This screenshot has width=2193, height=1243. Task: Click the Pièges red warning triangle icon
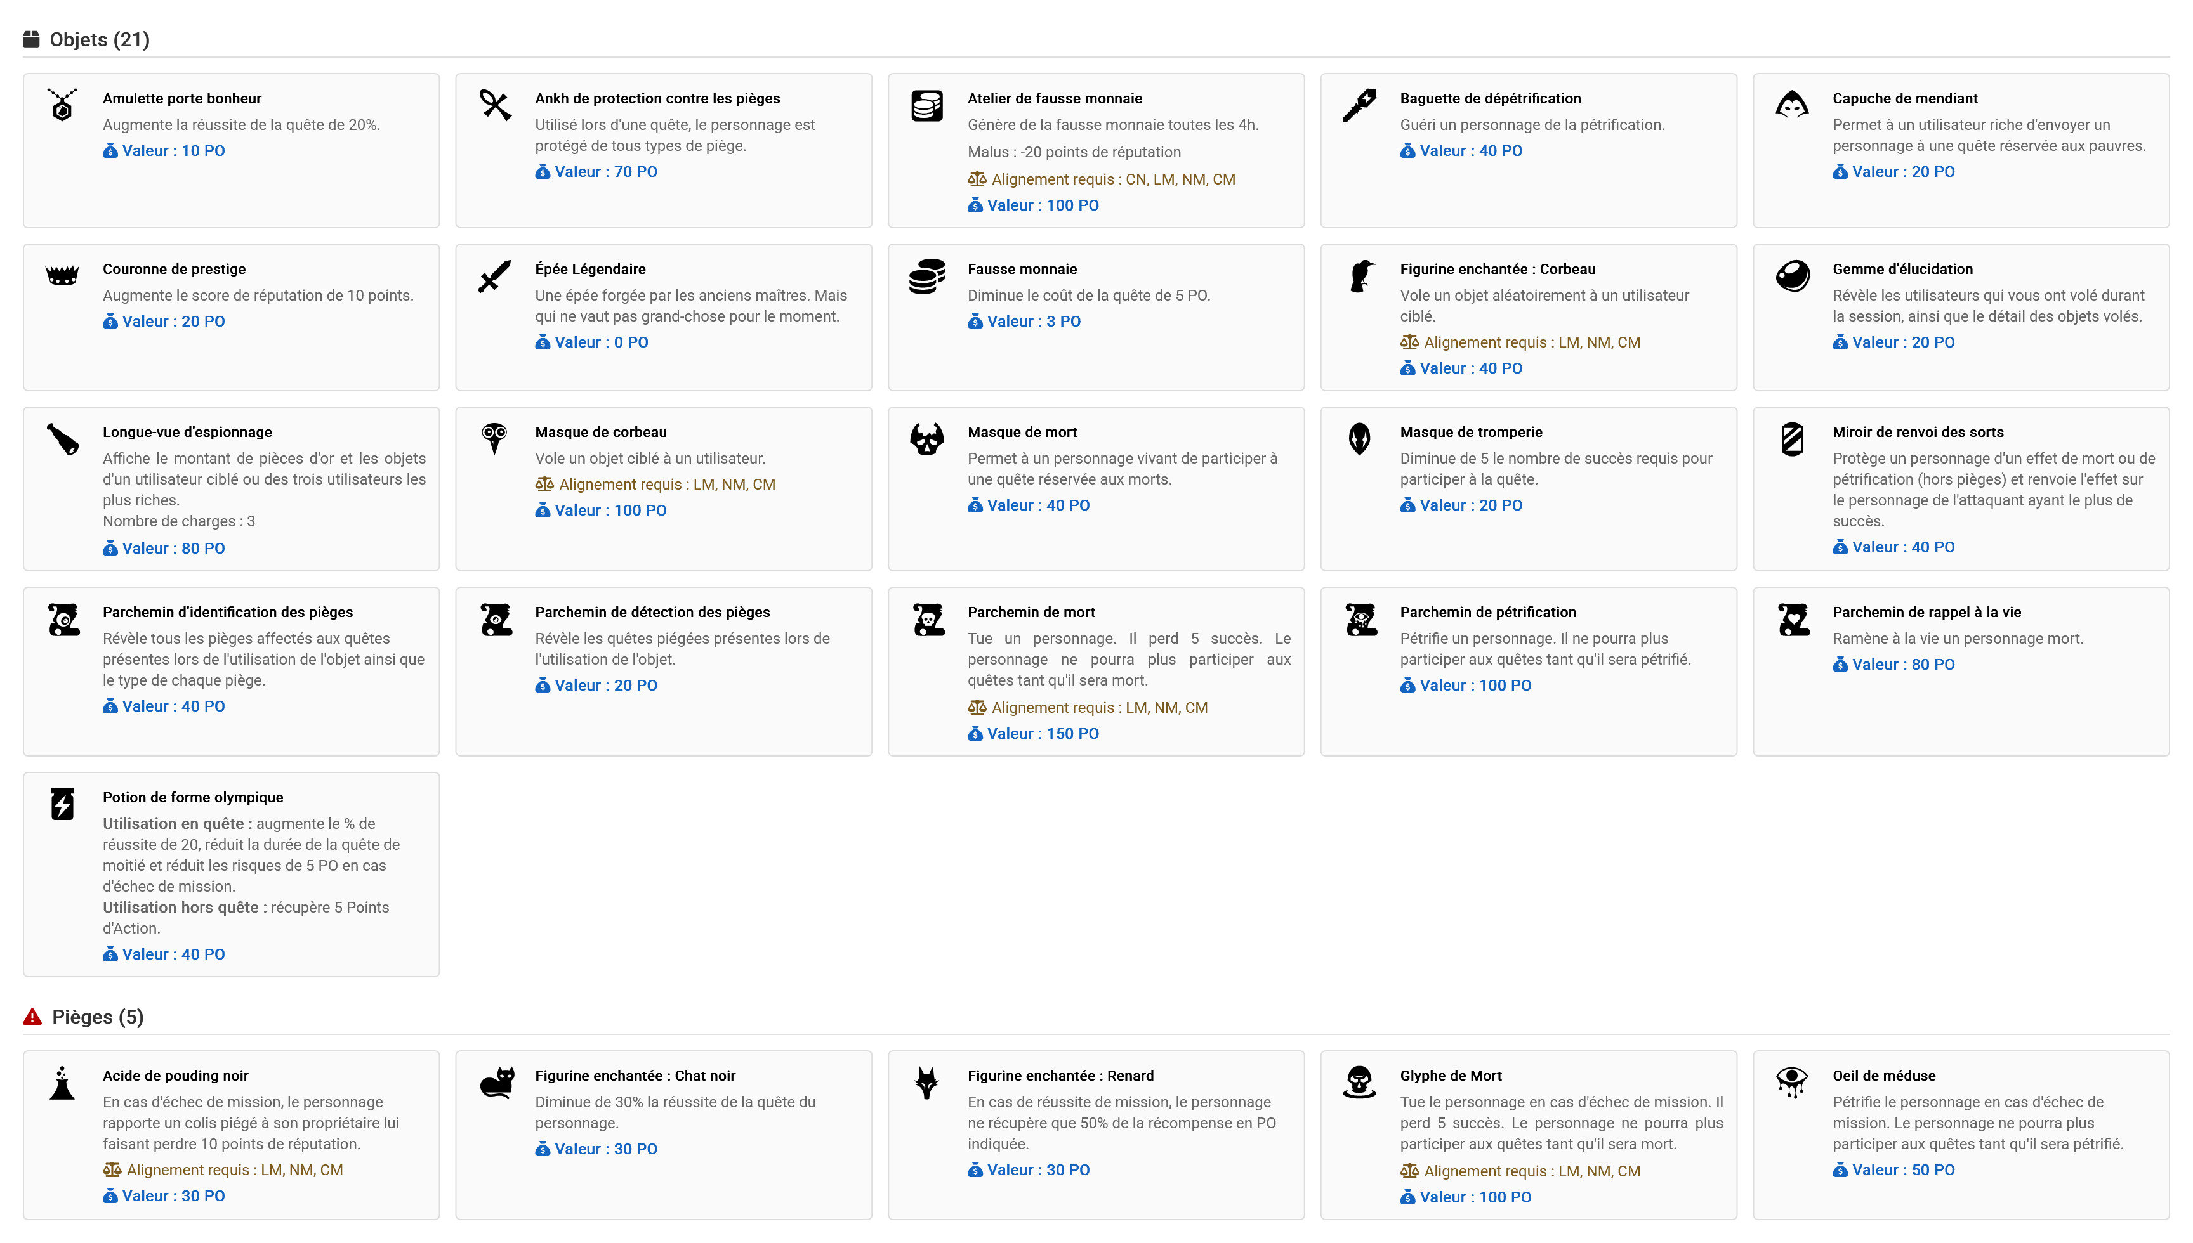click(32, 1017)
